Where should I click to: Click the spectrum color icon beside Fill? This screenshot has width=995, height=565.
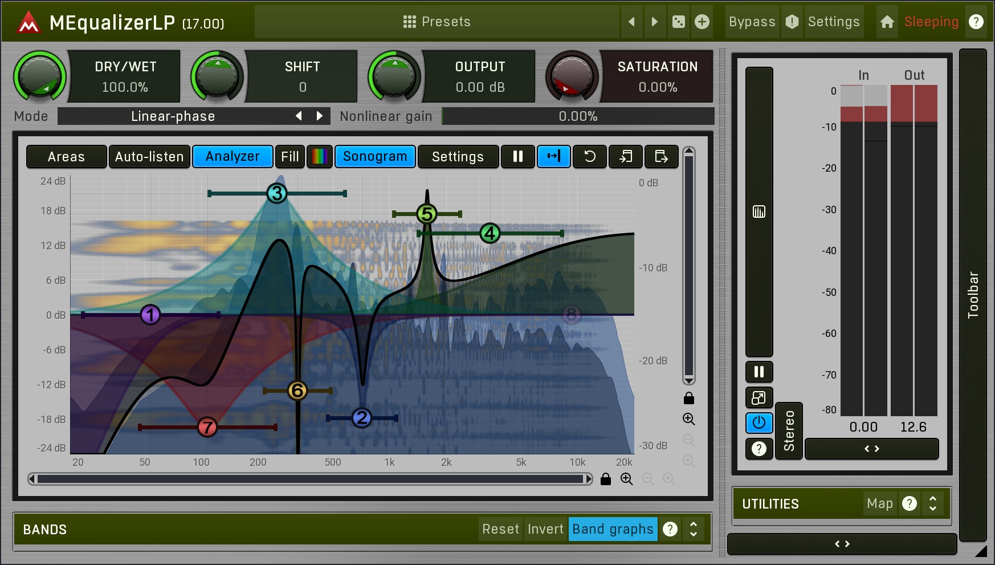pos(319,156)
